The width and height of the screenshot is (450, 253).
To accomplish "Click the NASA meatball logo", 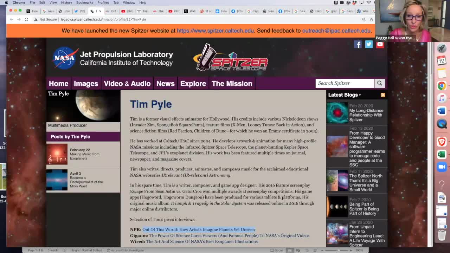I will click(65, 58).
